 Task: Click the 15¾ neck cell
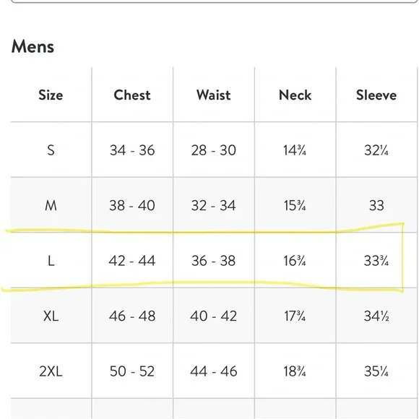point(295,205)
